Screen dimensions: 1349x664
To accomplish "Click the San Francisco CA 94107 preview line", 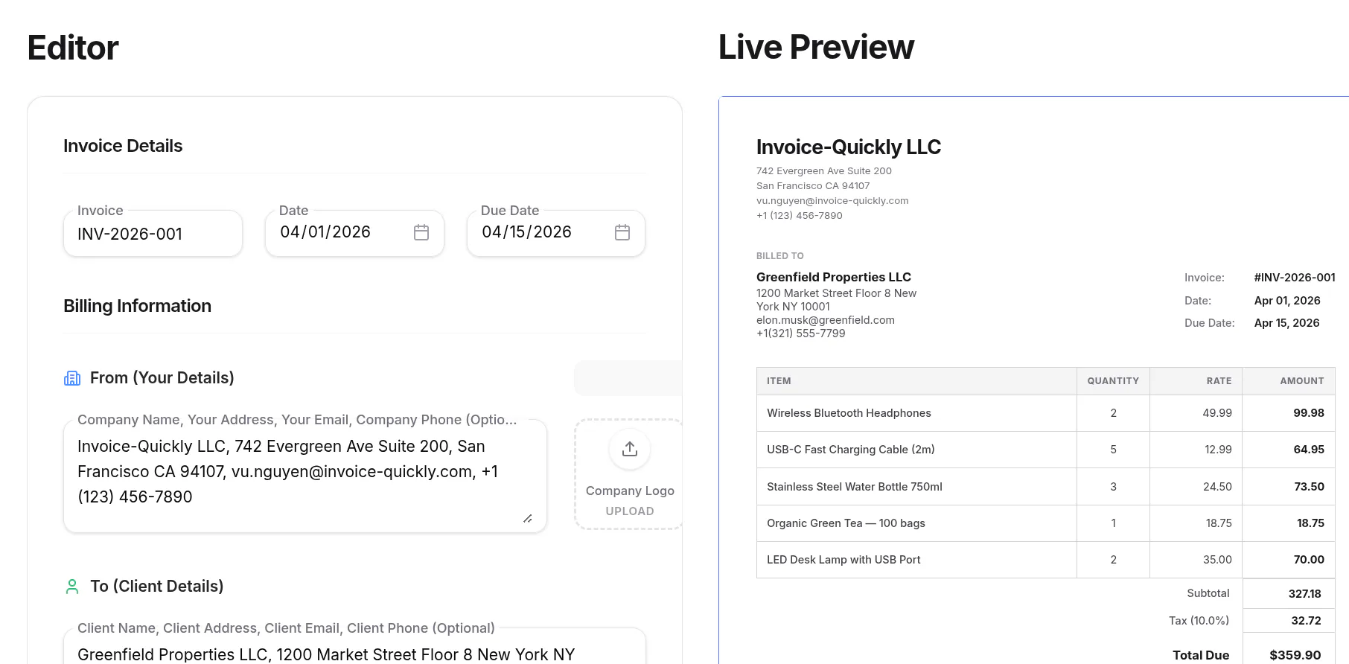I will pos(813,186).
